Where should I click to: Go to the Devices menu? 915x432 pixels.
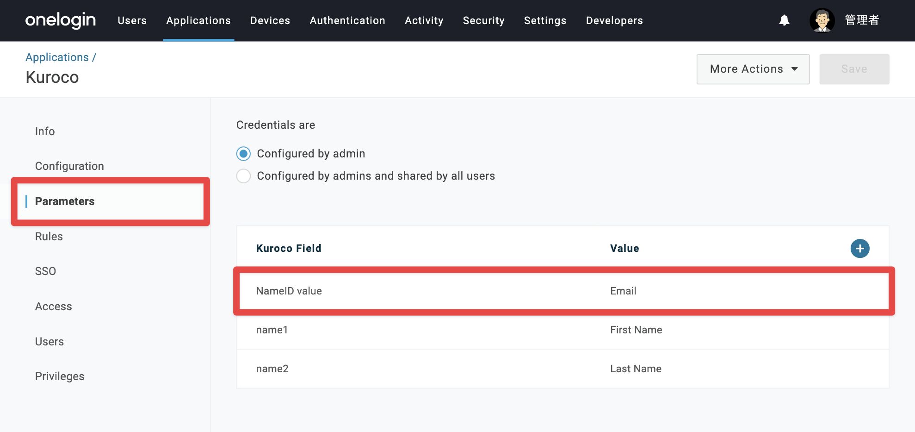(270, 20)
